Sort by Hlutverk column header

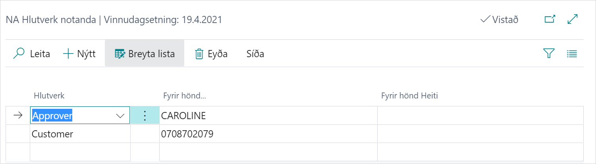[49, 96]
